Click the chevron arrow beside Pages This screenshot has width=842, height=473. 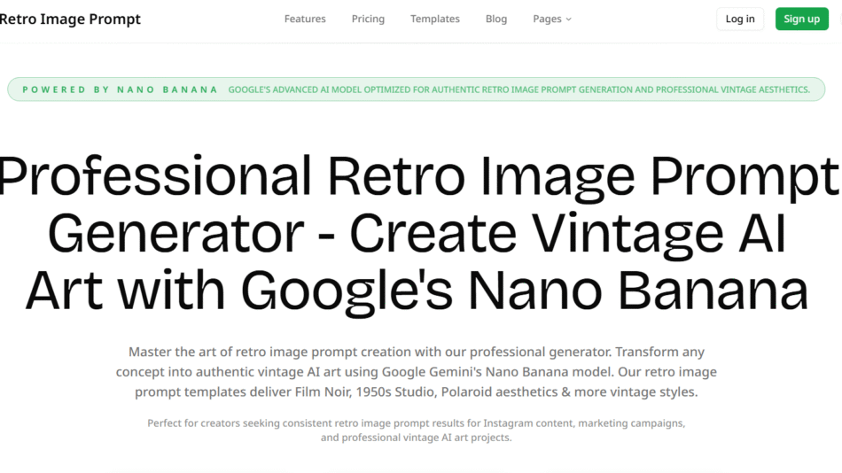569,19
